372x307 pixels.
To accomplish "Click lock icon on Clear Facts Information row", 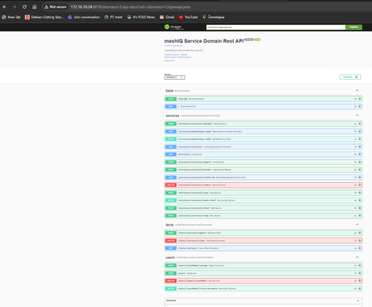I will click(x=360, y=240).
